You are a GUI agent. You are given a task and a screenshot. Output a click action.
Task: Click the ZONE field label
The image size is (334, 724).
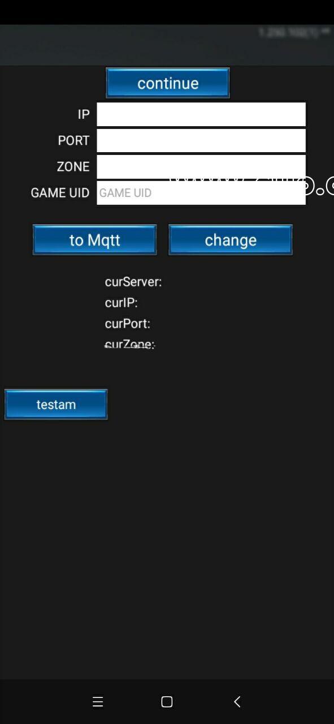[73, 166]
